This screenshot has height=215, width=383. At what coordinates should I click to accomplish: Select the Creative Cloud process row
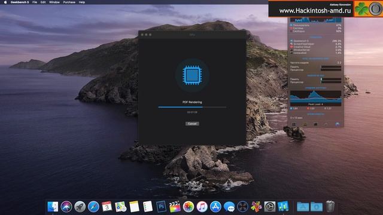click(x=315, y=47)
